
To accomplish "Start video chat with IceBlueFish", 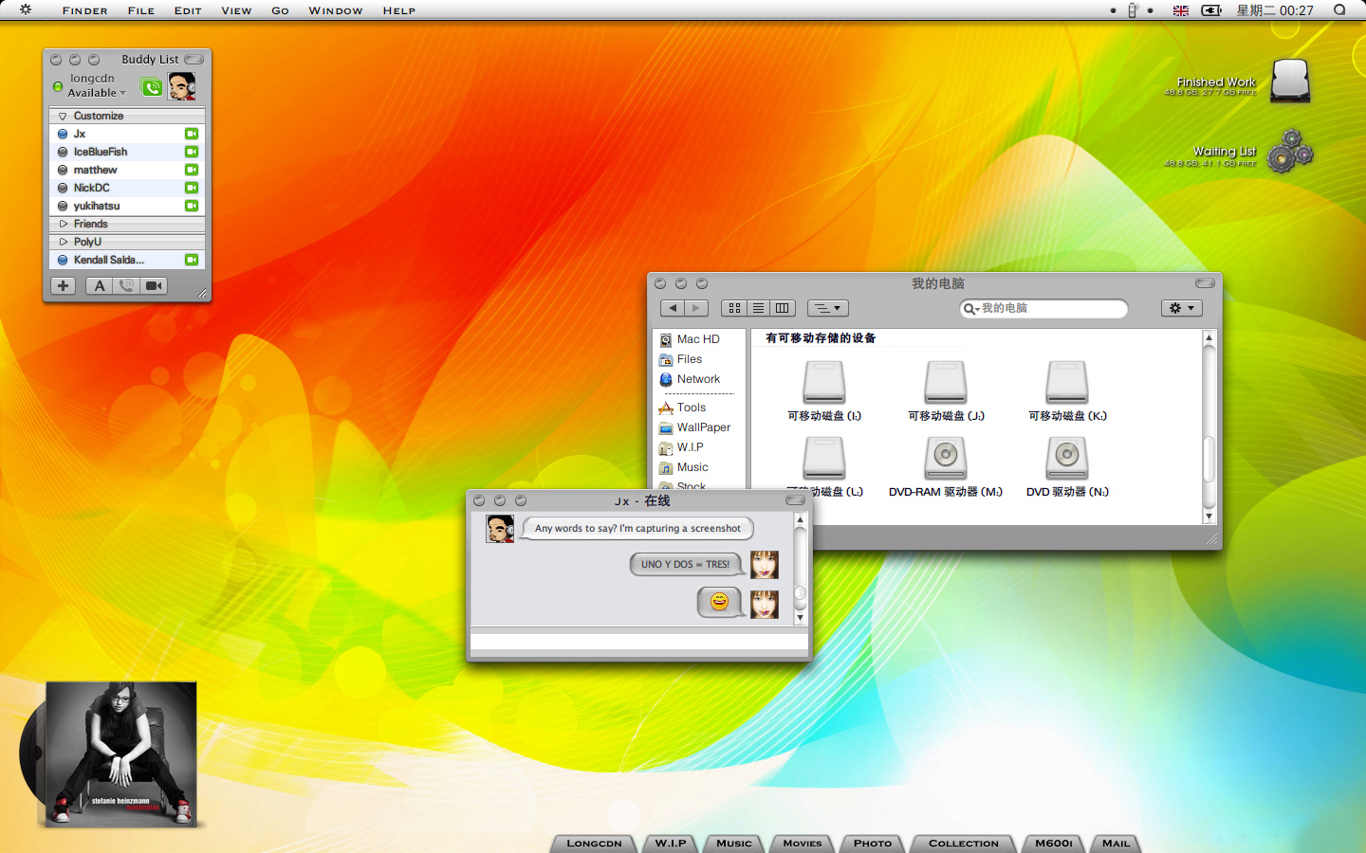I will pyautogui.click(x=191, y=152).
